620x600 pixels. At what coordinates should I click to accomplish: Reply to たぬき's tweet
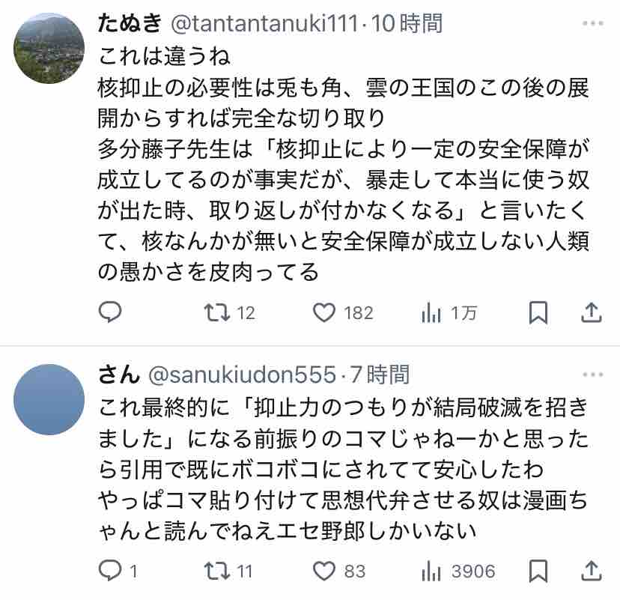(111, 312)
